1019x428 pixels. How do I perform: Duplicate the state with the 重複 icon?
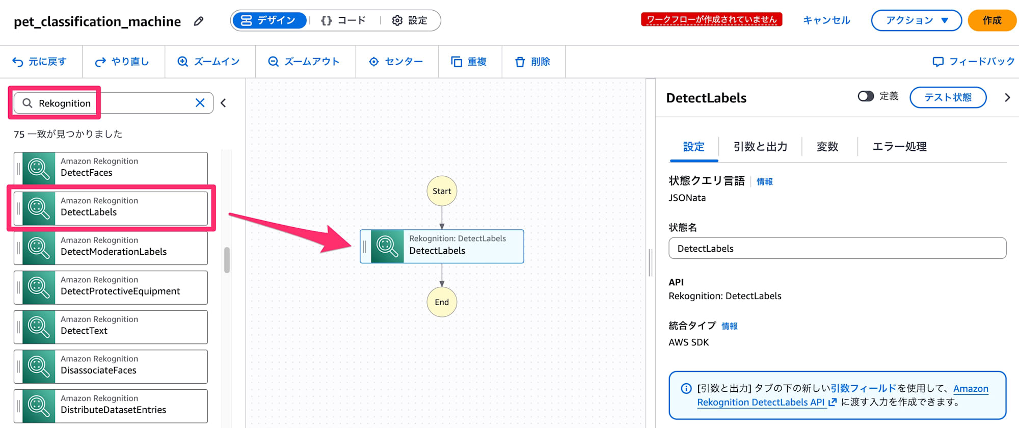click(x=457, y=62)
